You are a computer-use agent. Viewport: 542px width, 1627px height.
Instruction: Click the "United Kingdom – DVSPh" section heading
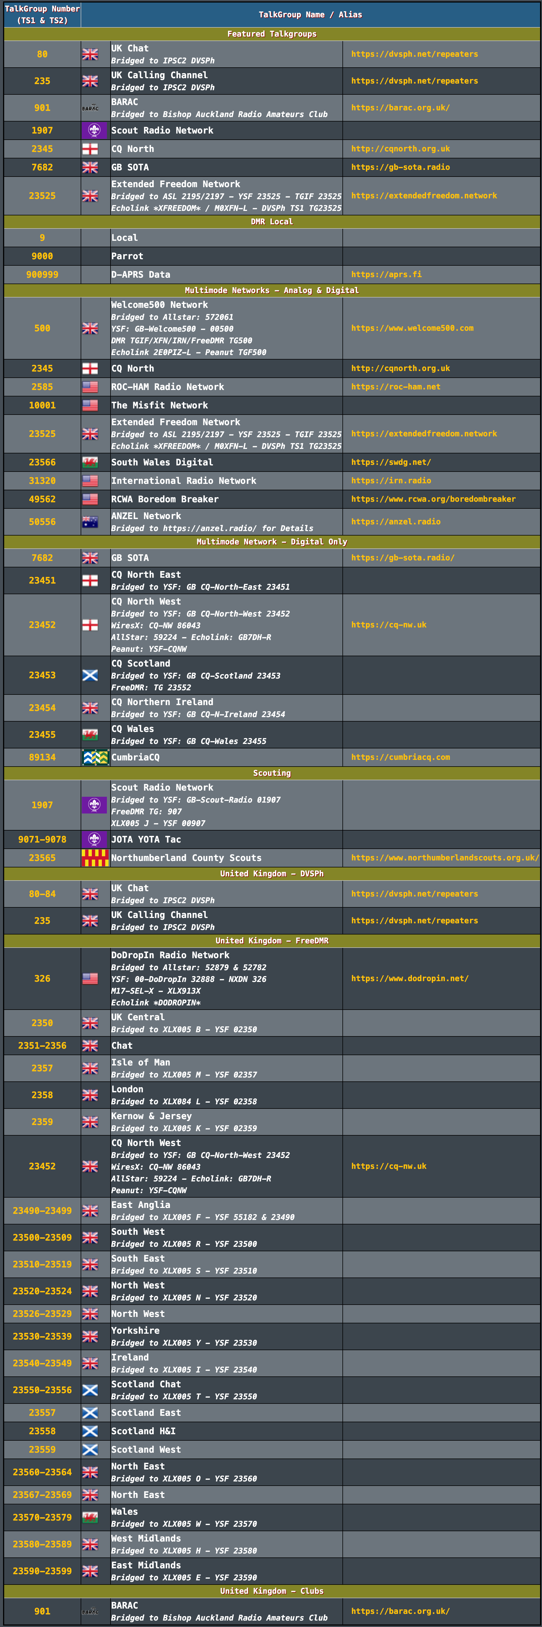(x=272, y=874)
